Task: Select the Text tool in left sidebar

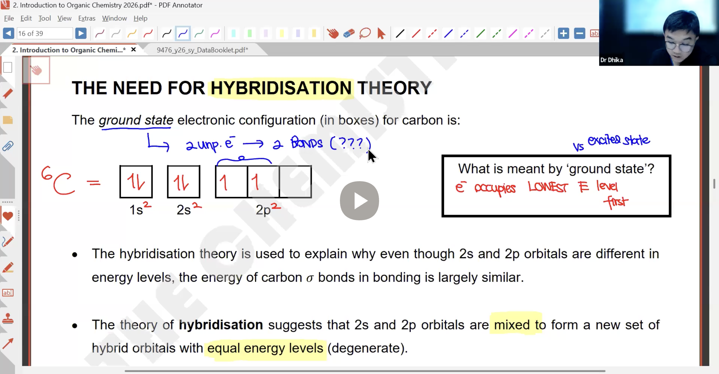Action: tap(8, 293)
